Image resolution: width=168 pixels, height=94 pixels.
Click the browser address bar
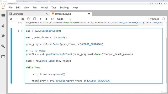[78, 3]
